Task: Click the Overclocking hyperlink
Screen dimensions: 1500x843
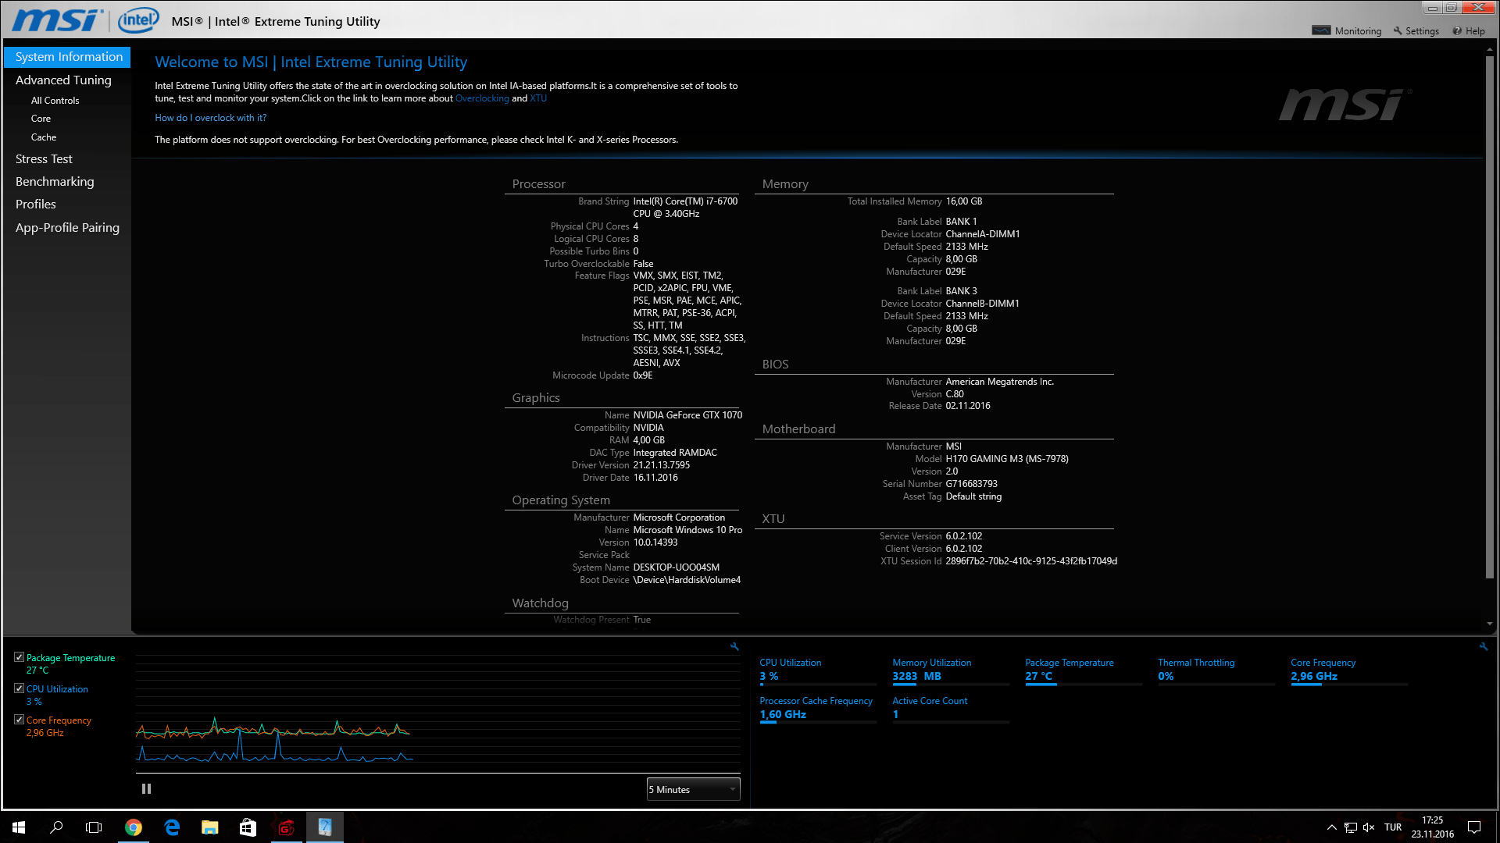Action: pos(482,98)
